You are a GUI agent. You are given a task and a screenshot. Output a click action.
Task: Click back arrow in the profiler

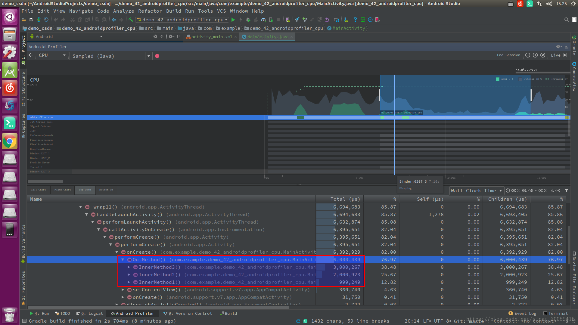(31, 55)
